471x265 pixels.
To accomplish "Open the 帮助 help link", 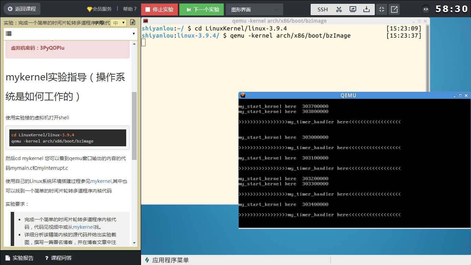I will [x=130, y=9].
